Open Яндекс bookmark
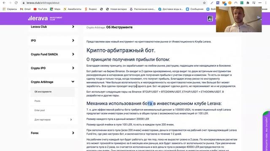This screenshot has width=270, height=151. click(x=91, y=9)
